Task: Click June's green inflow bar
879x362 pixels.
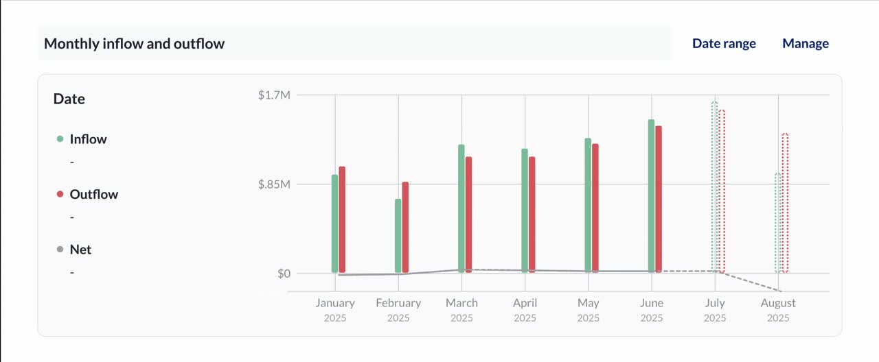Action: 651,197
